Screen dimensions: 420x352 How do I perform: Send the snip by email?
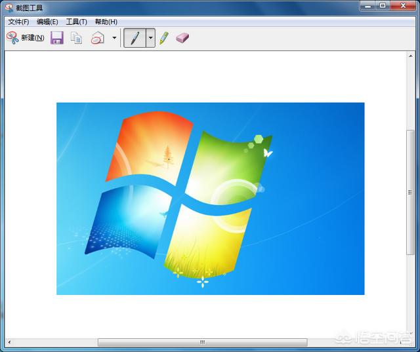click(x=98, y=38)
